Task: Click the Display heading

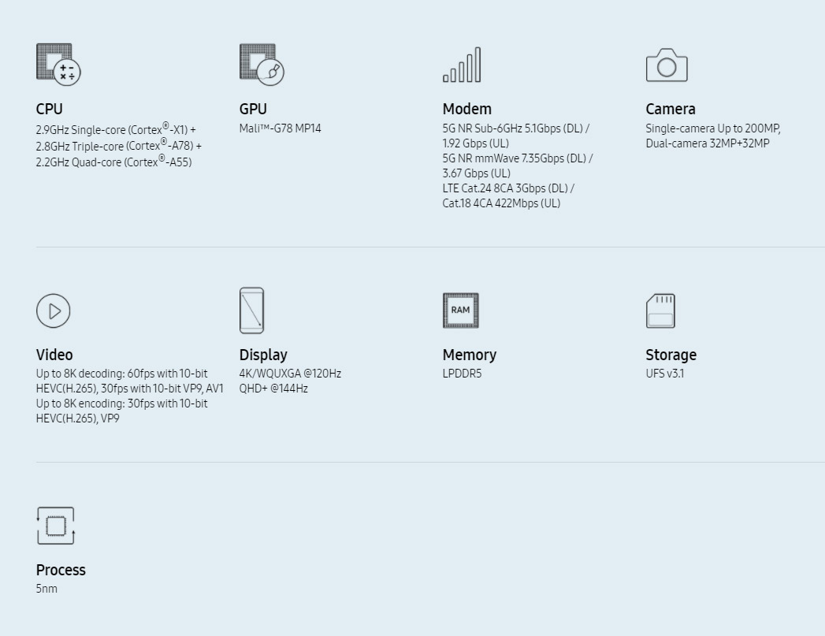Action: [263, 355]
